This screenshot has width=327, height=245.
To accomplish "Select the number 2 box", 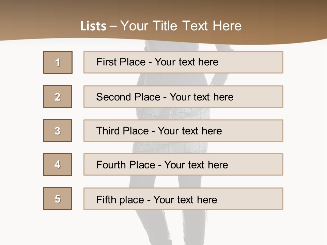I will pos(58,97).
